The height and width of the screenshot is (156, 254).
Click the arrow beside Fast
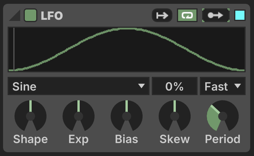click(238, 86)
